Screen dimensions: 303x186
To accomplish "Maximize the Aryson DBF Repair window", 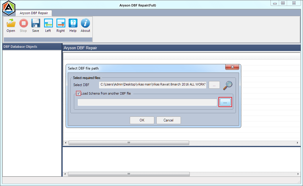I will coord(283,3).
